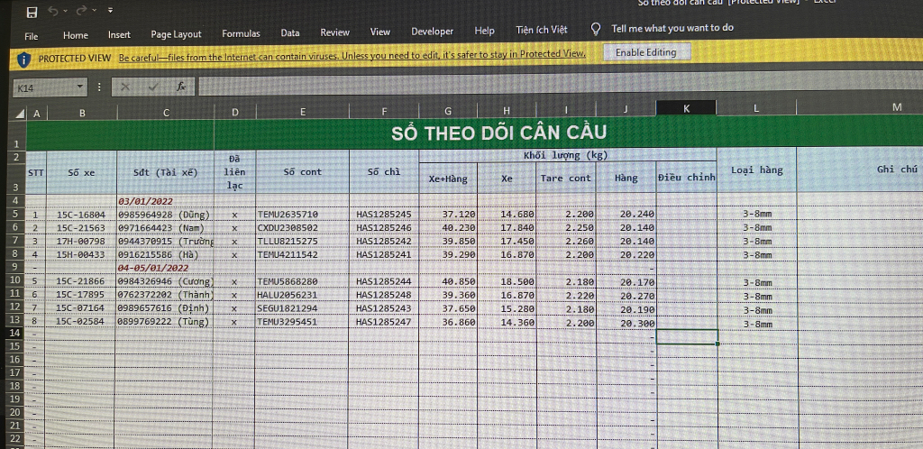Click the Insert Function fx icon

[181, 87]
